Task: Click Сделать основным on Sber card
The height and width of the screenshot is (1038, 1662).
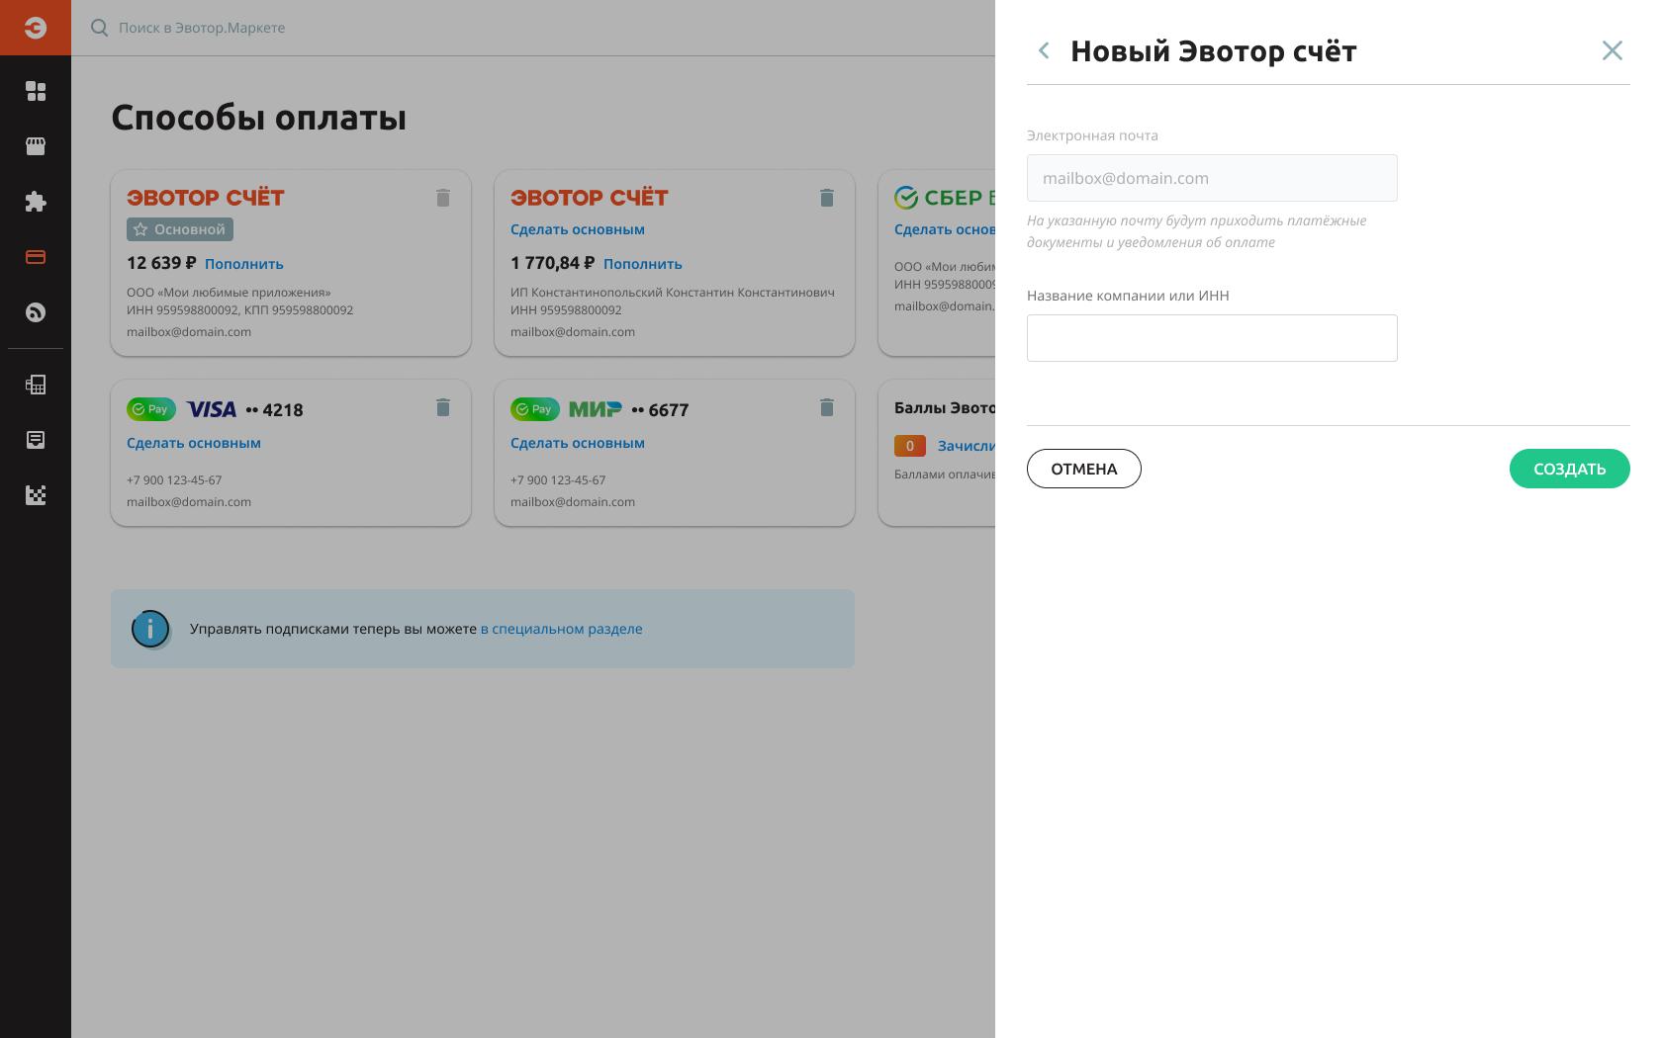Action: click(945, 229)
